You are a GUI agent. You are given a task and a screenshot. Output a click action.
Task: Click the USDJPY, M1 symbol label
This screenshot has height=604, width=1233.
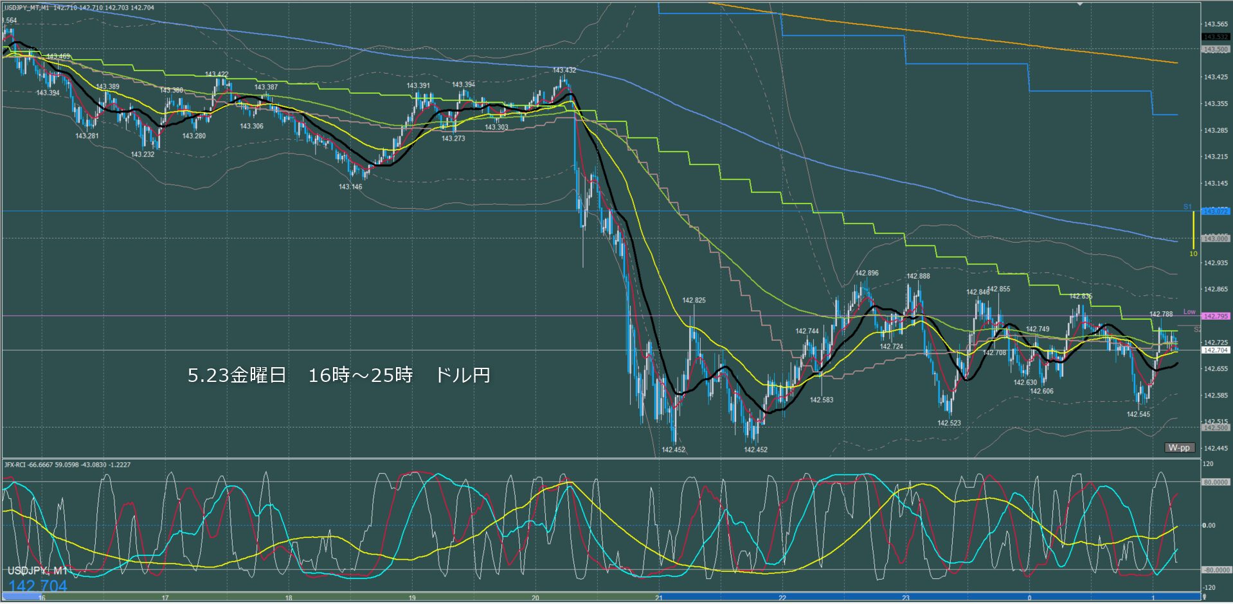click(37, 571)
